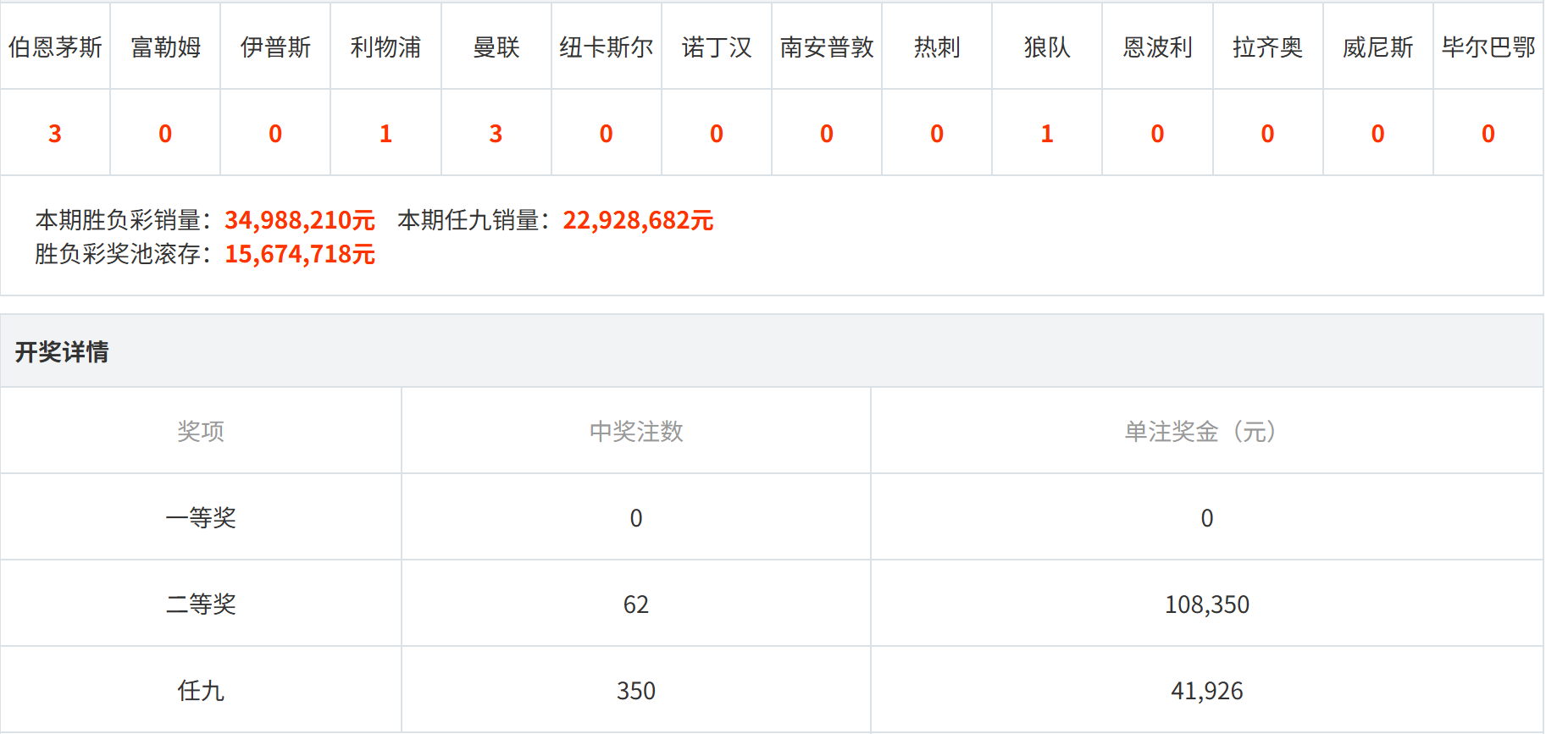Click the 南安普敦 team name cell
Screen dimensions: 1546x734
pyautogui.click(x=827, y=47)
